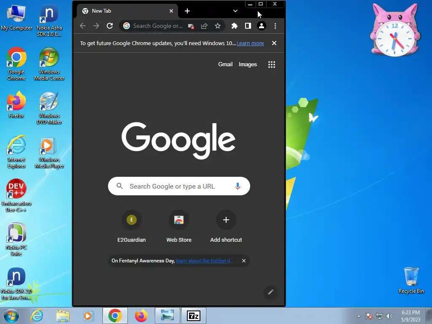Click the Chrome taskbar button

click(x=115, y=316)
